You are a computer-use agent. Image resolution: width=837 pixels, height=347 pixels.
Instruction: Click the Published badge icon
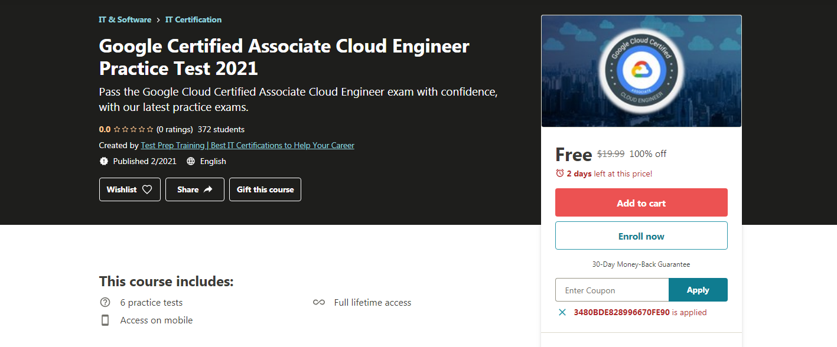point(104,161)
